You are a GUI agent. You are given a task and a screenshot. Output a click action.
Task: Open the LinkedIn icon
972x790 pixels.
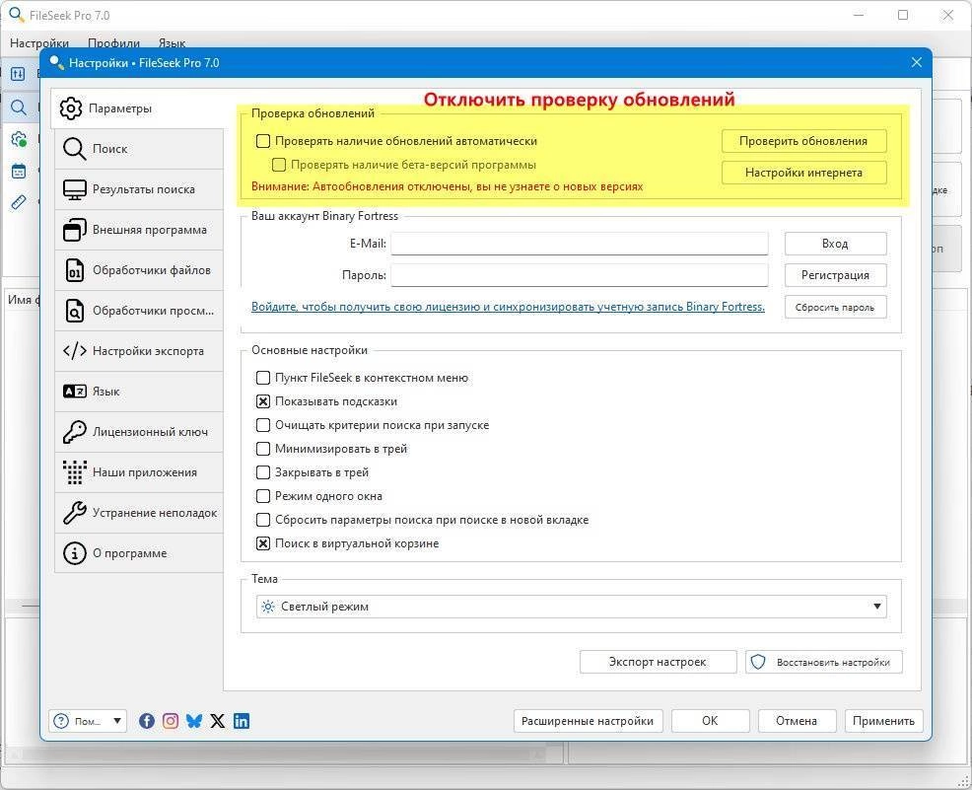[x=242, y=721]
